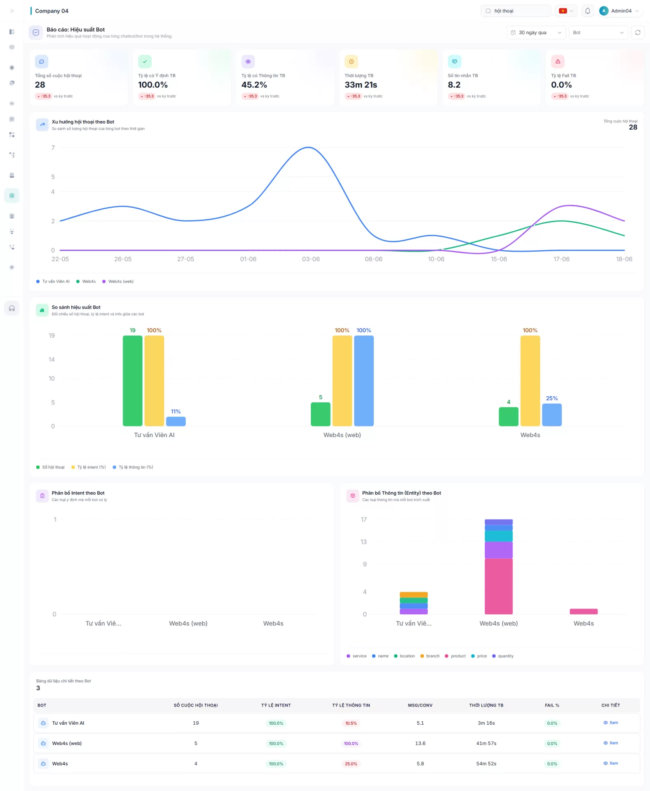Open the phone call icon in the sidebar
Image resolution: width=650 pixels, height=791 pixels.
[x=12, y=247]
